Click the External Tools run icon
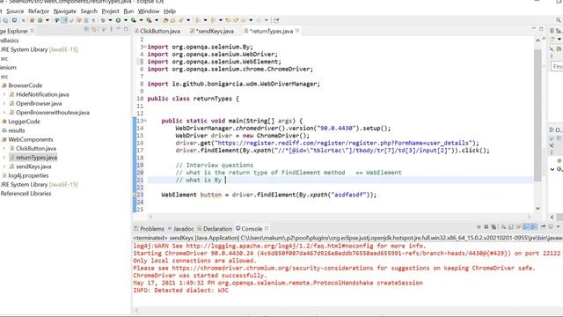Image resolution: width=563 pixels, height=317 pixels. point(149,20)
